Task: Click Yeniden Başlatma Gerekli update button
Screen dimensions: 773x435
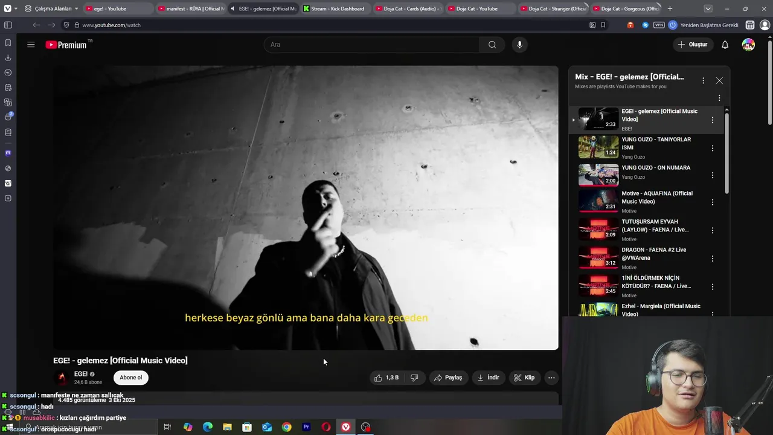Action: 704,25
